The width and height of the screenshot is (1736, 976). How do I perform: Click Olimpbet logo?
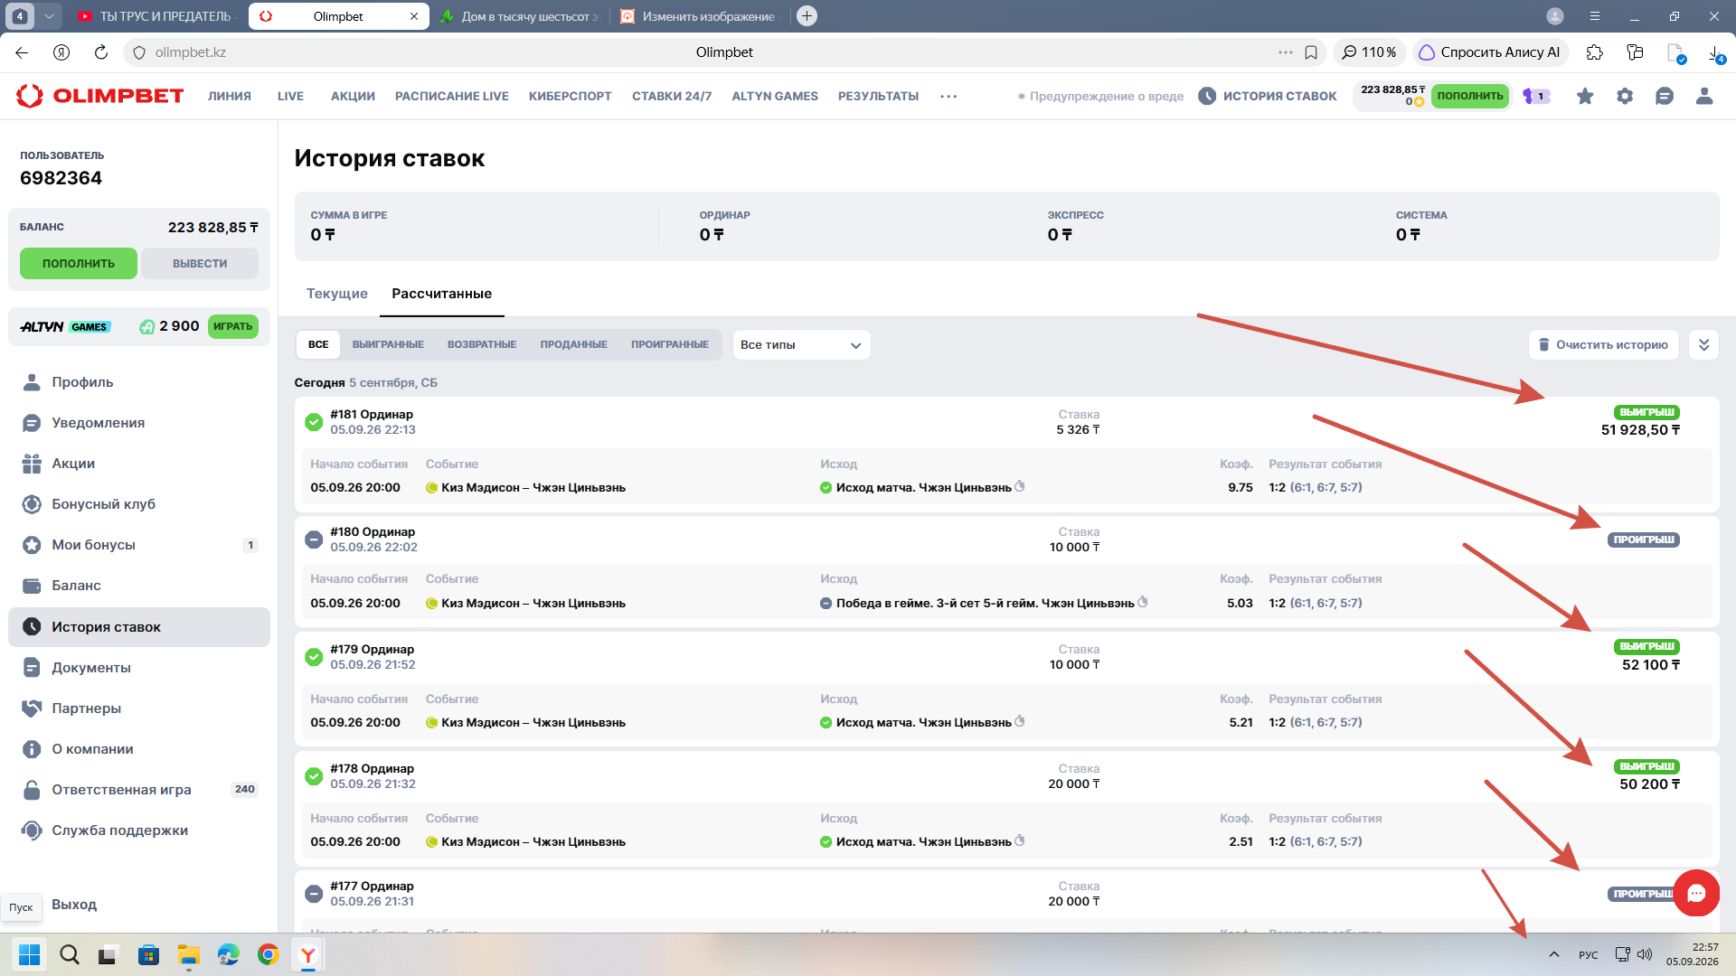(x=100, y=96)
